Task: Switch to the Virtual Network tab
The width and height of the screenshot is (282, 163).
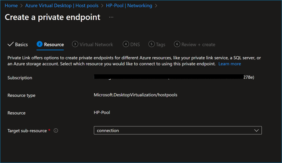Action: point(96,45)
